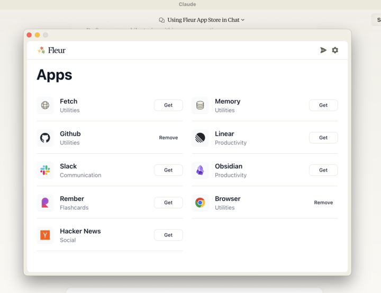Screen dimensions: 381x293
Task: Remove the Github app
Action: (x=168, y=138)
